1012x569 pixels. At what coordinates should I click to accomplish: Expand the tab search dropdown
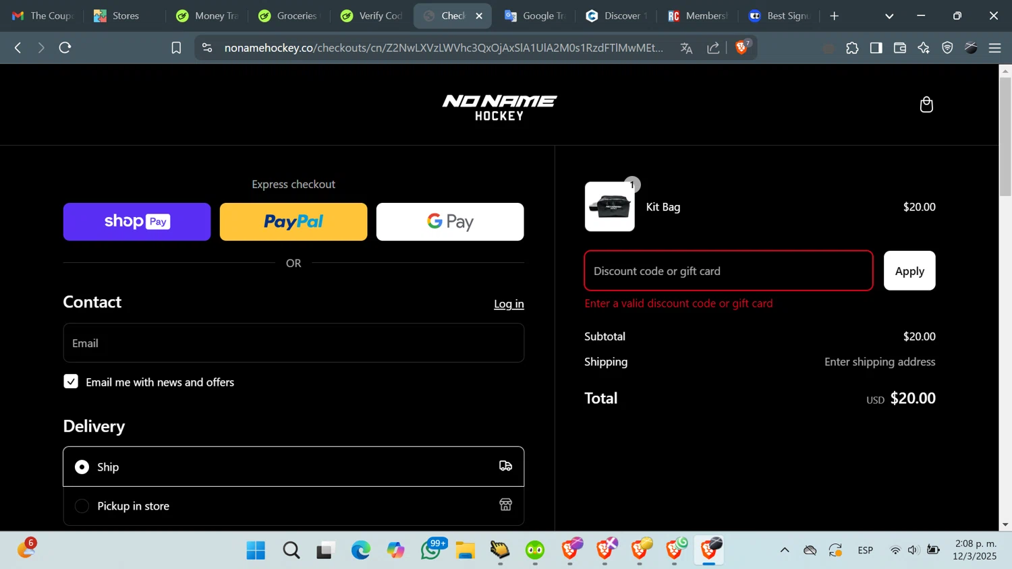tap(889, 16)
